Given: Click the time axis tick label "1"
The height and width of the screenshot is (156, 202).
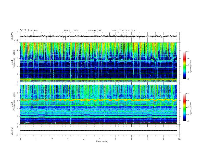Looking at the screenshot, I should (x=36, y=139).
